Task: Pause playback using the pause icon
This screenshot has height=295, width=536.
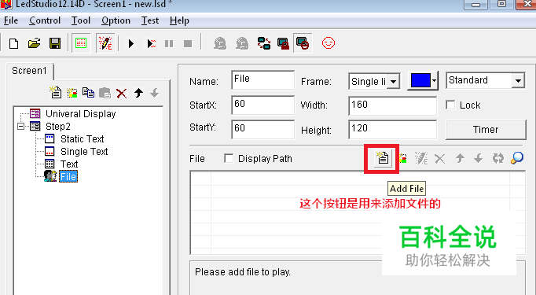Action: (169, 43)
